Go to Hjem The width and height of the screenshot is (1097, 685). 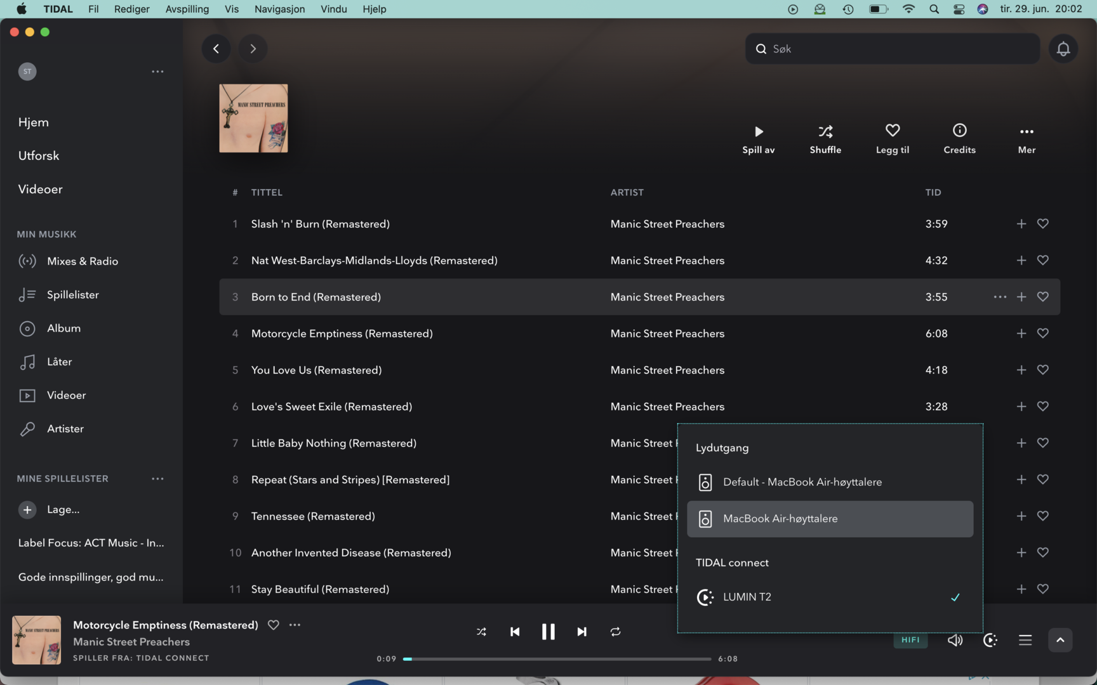34,122
